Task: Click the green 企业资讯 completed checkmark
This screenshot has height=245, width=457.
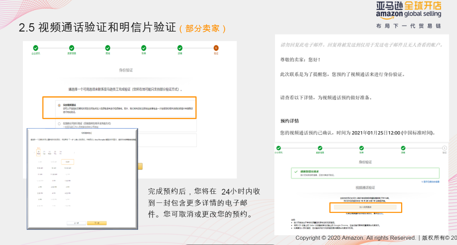Action: [x=36, y=47]
